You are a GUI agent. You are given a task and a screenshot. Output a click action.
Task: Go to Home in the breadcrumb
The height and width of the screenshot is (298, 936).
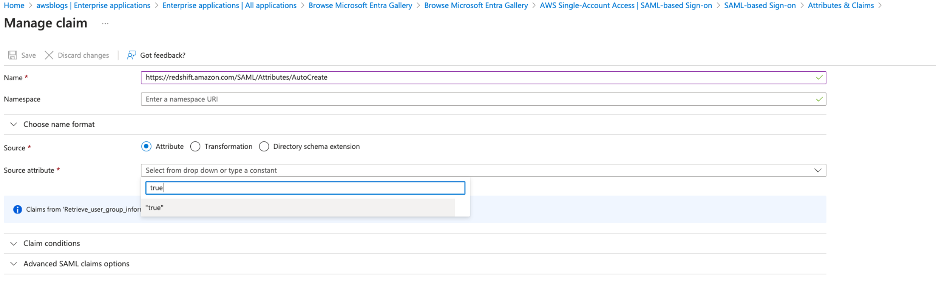tap(14, 5)
